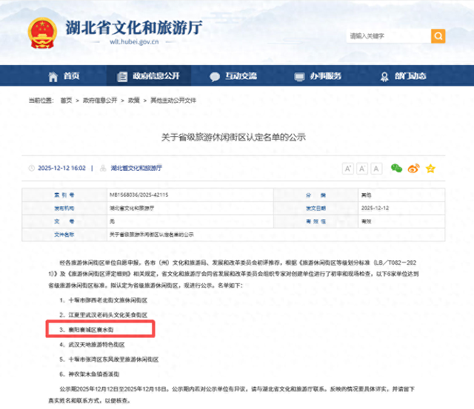This screenshot has height=409, width=474.
Task: Open 部门动态 navigation item
Action: (410, 76)
